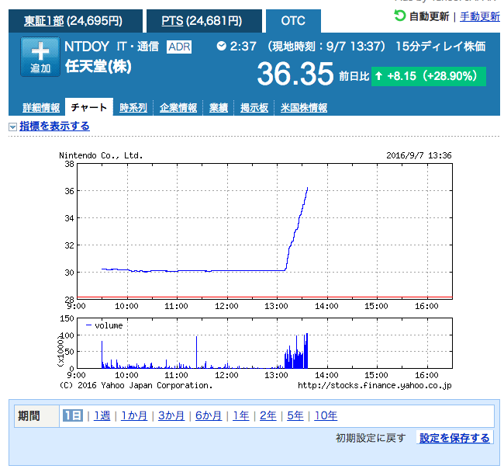Open the 指標を表示する link
Viewport: 504px width, 469px height.
pyautogui.click(x=54, y=126)
